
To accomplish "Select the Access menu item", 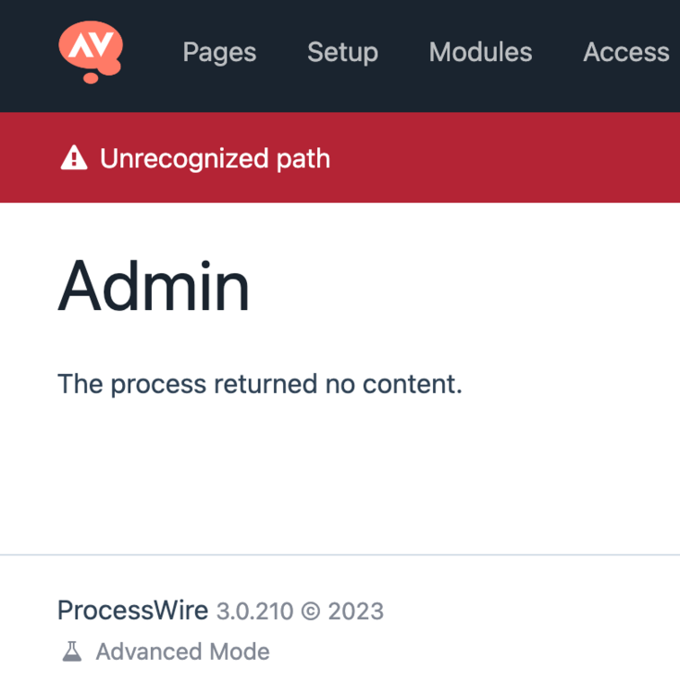I will (625, 52).
